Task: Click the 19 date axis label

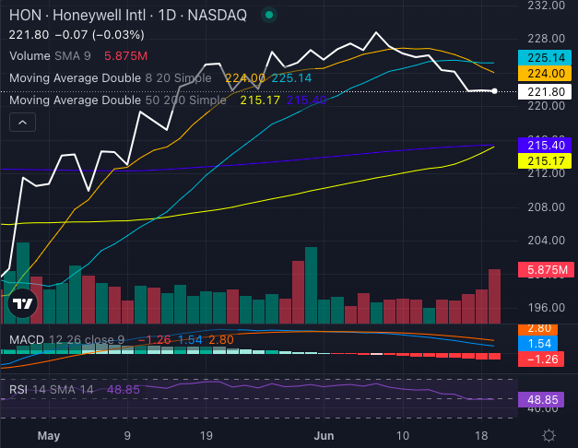Action: (x=206, y=436)
